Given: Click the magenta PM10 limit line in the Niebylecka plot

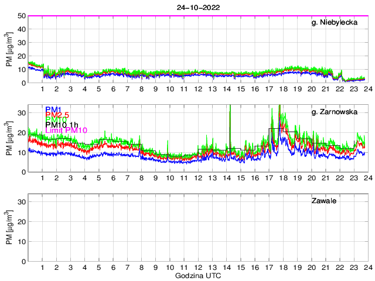Looking at the screenshot, I should (x=198, y=16).
